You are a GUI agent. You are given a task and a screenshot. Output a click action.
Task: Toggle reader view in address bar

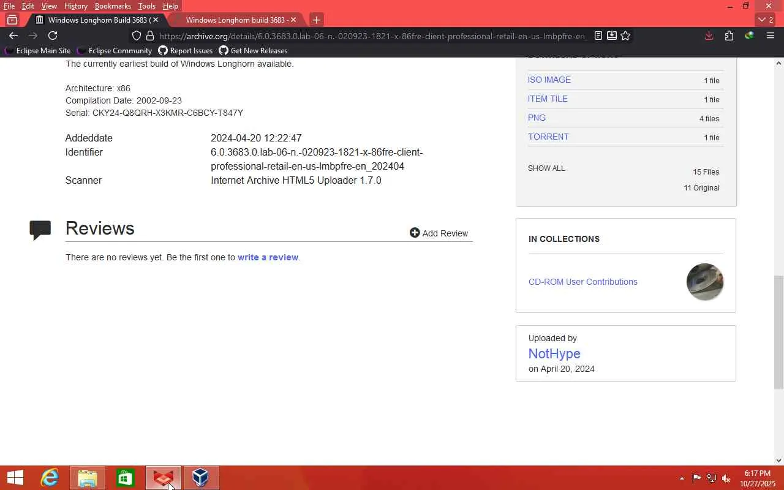click(598, 36)
